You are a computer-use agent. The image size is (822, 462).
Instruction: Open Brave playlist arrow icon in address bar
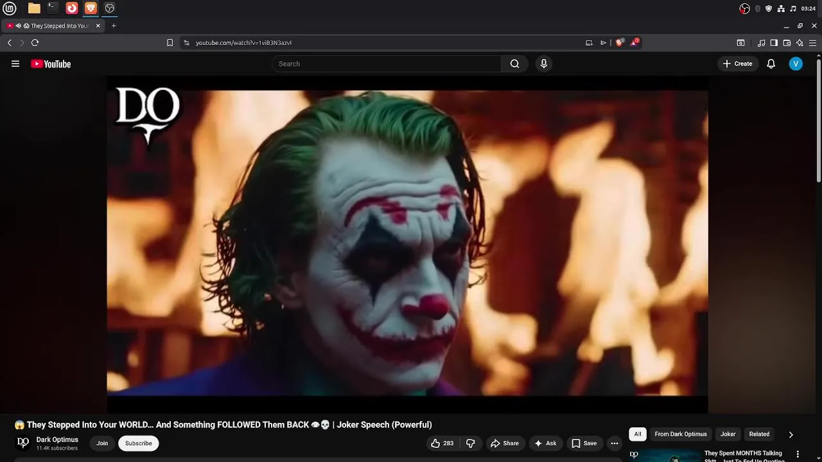click(603, 42)
